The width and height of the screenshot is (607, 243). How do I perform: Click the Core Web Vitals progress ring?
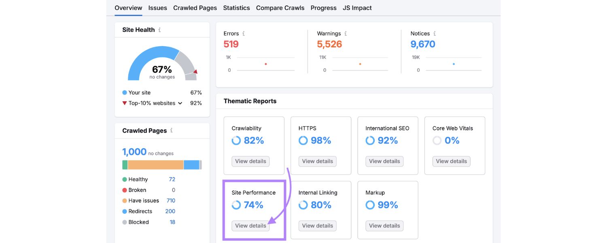click(437, 140)
